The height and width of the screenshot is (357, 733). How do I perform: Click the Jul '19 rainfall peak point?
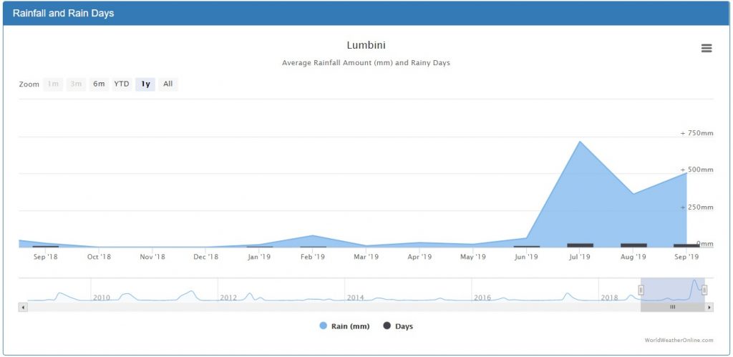coord(580,142)
